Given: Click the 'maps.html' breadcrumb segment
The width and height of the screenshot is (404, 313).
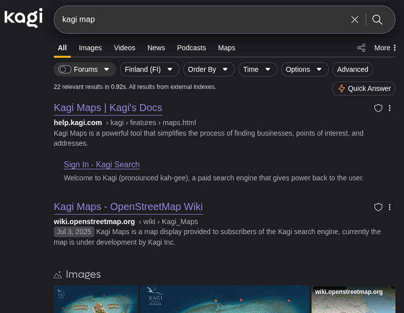Looking at the screenshot, I should [179, 123].
